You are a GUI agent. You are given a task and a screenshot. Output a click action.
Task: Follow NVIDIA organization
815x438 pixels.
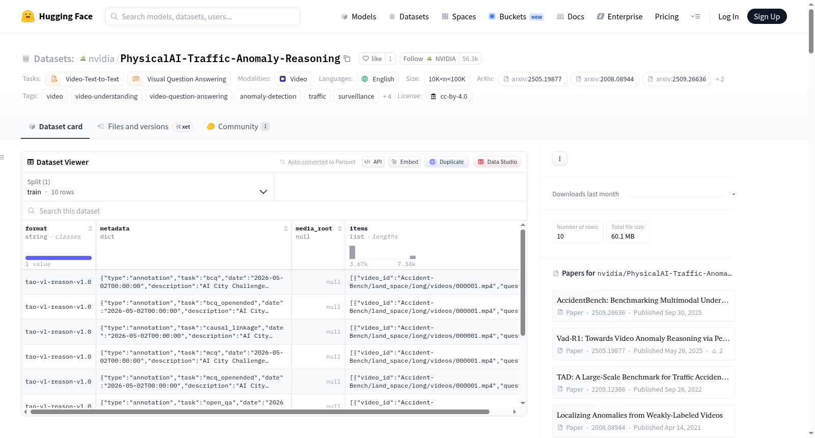tap(429, 59)
